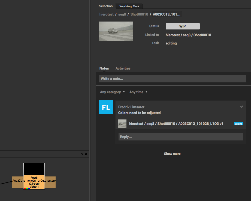Click the small note attachment thumbnail
Viewport: 251px width, 201px height.
[x=122, y=124]
